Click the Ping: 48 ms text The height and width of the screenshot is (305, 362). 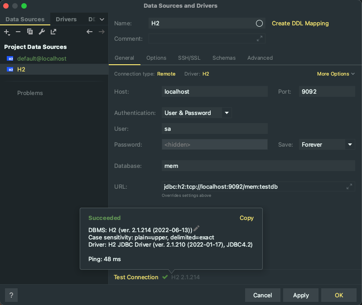105,259
